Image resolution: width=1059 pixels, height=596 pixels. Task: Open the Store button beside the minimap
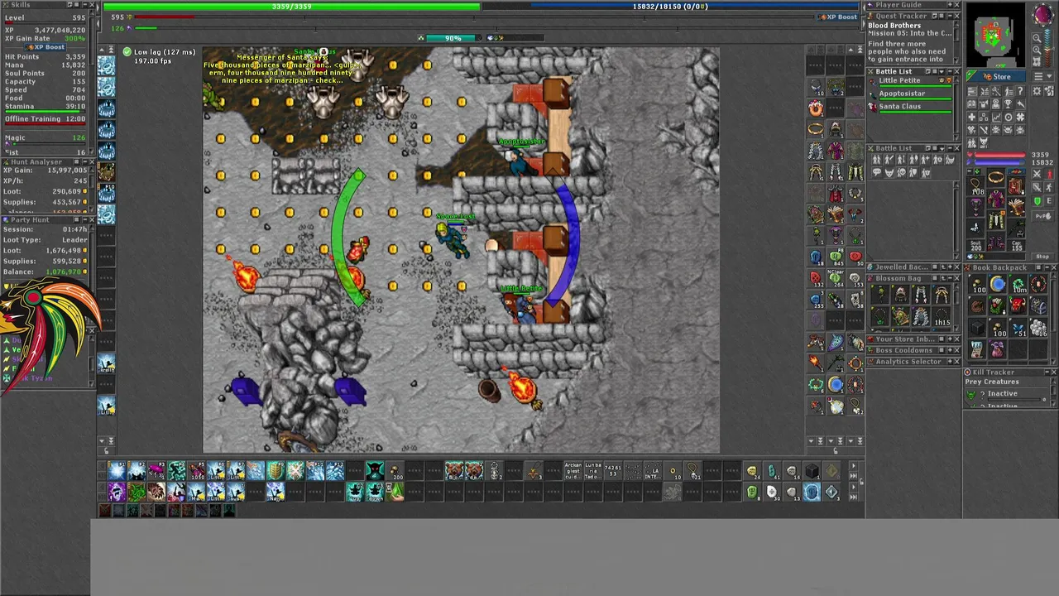996,76
